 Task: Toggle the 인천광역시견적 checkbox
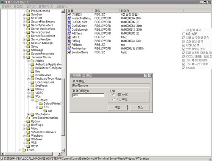[x=184, y=49]
